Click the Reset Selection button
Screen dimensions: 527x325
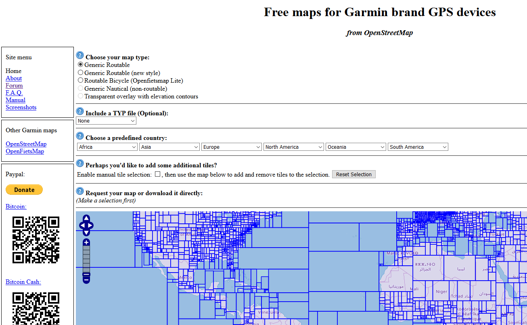[354, 174]
